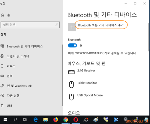Click the pen icon for Windows Ink

(x=2, y=86)
